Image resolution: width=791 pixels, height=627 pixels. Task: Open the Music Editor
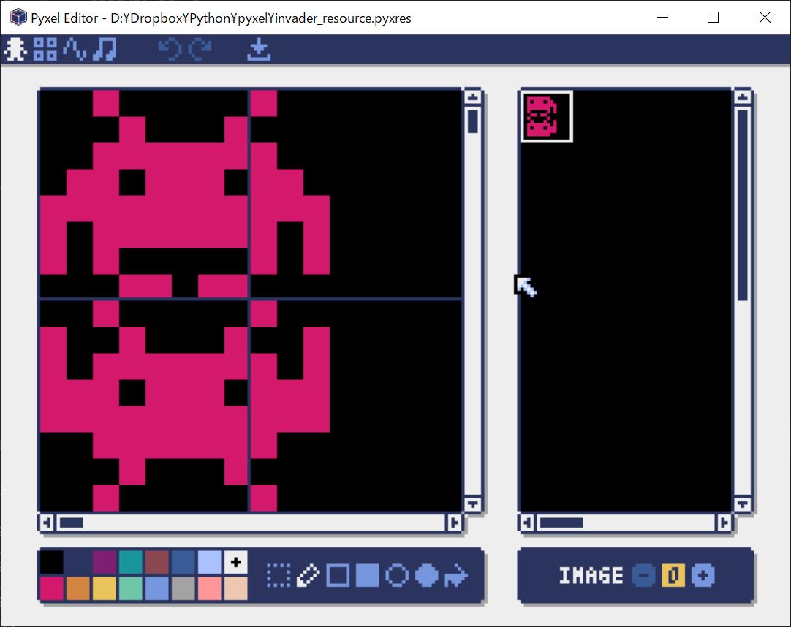(x=105, y=50)
